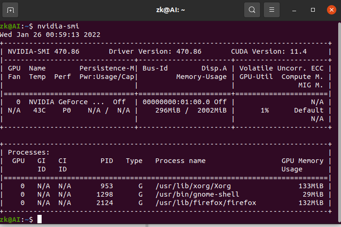Open the terminal search tool

tap(252, 10)
